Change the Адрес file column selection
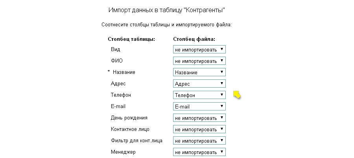354x158 pixels. 199,84
